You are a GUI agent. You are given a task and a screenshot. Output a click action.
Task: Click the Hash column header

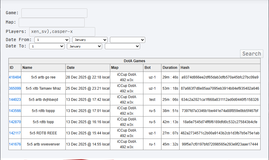[220, 68]
